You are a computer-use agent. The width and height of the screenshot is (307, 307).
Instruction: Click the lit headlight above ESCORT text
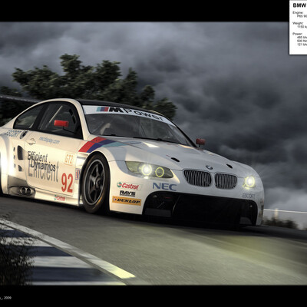pos(249,181)
